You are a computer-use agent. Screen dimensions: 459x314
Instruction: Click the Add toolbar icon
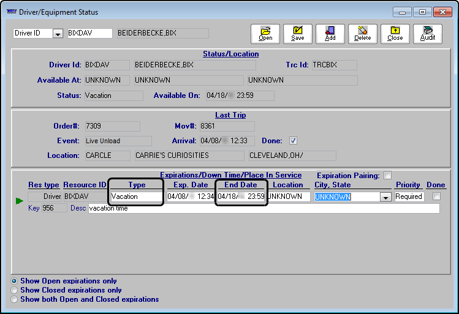tap(330, 34)
